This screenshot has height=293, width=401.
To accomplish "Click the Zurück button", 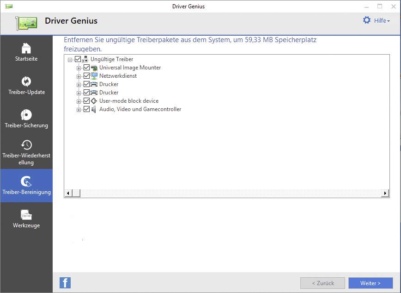I will [322, 283].
